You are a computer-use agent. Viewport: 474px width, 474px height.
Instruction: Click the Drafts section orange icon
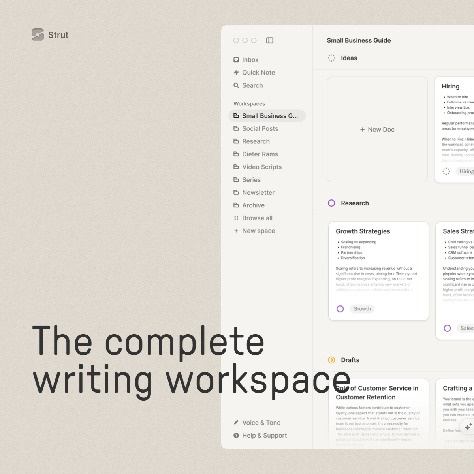pos(331,360)
